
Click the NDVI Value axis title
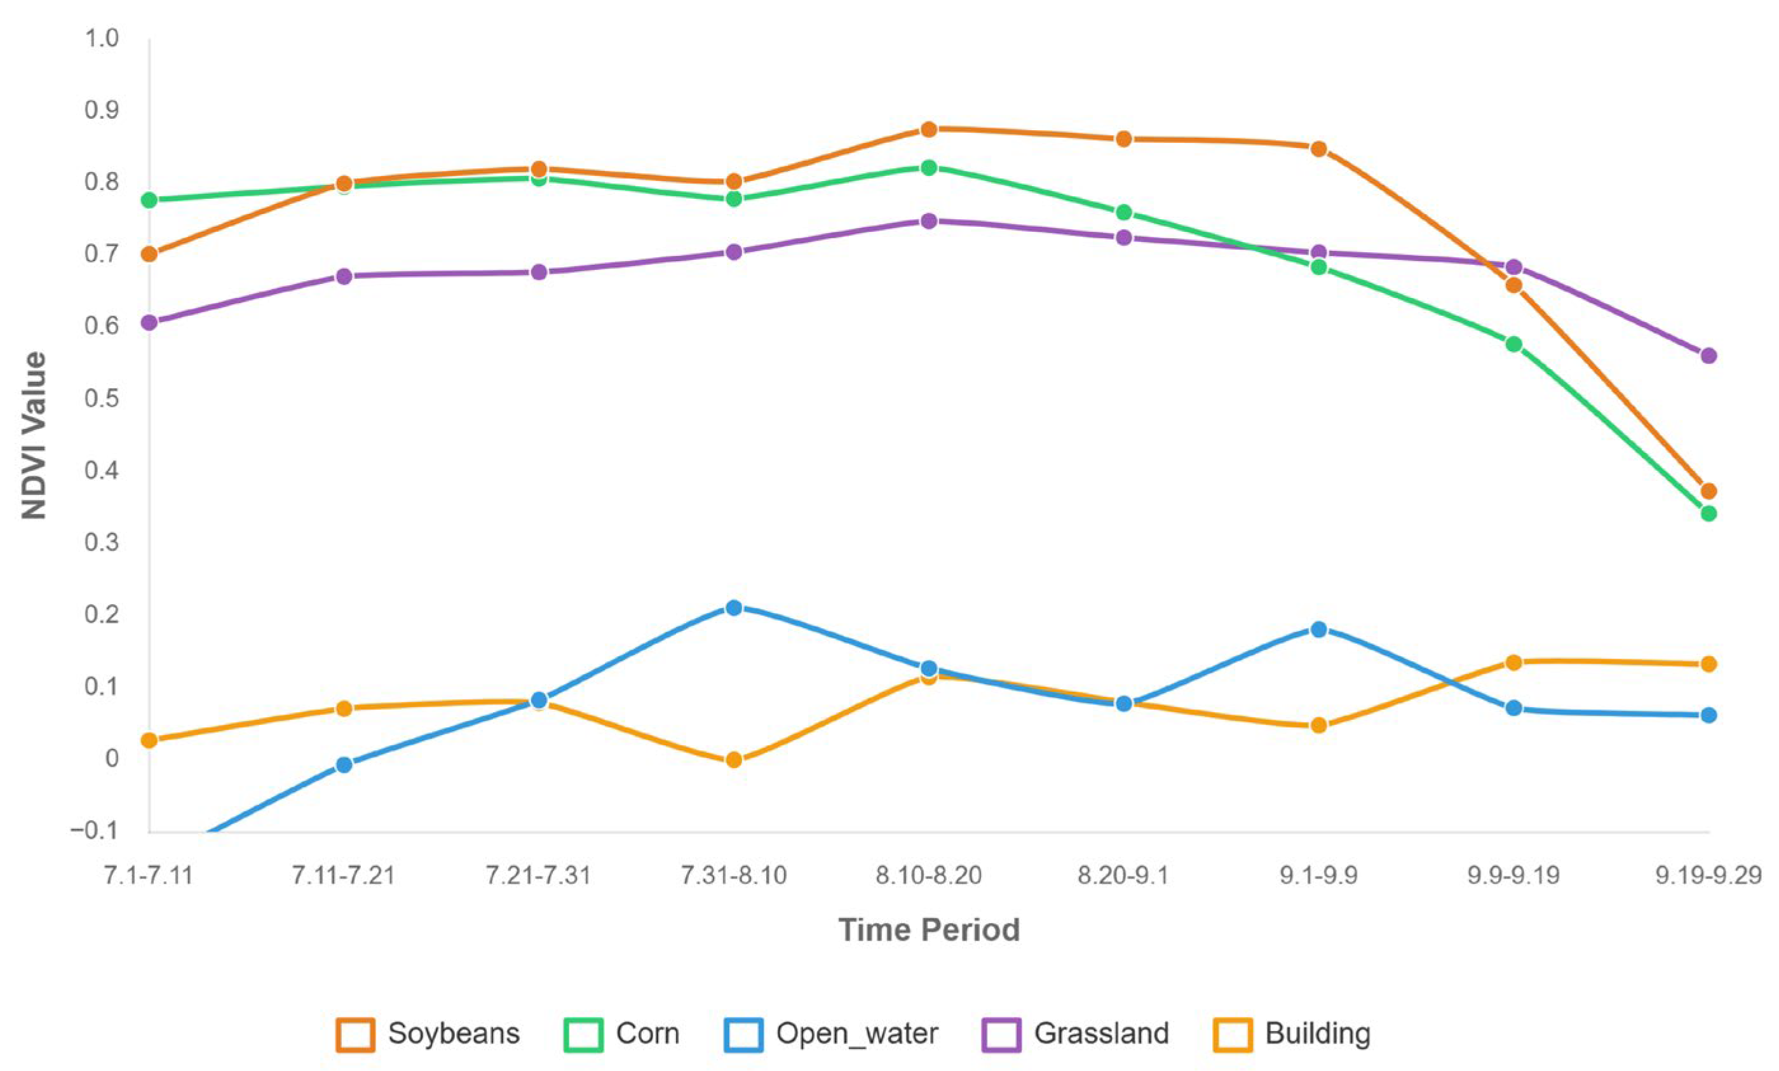(34, 435)
